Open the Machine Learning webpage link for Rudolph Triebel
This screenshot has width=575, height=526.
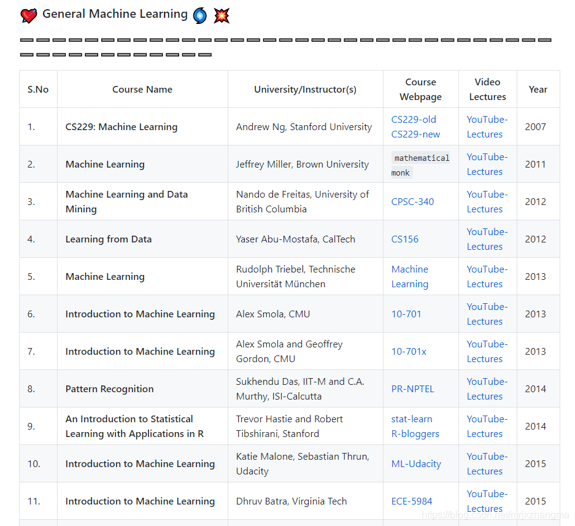click(x=409, y=277)
